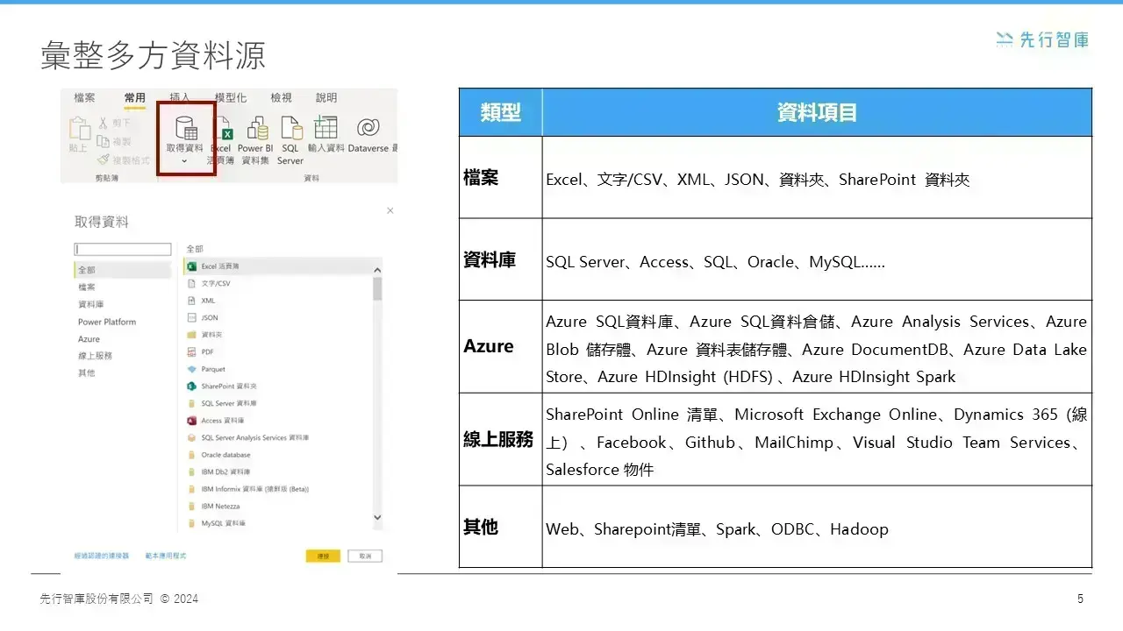Click the connector list scroll-up arrow
1123x631 pixels.
[378, 270]
